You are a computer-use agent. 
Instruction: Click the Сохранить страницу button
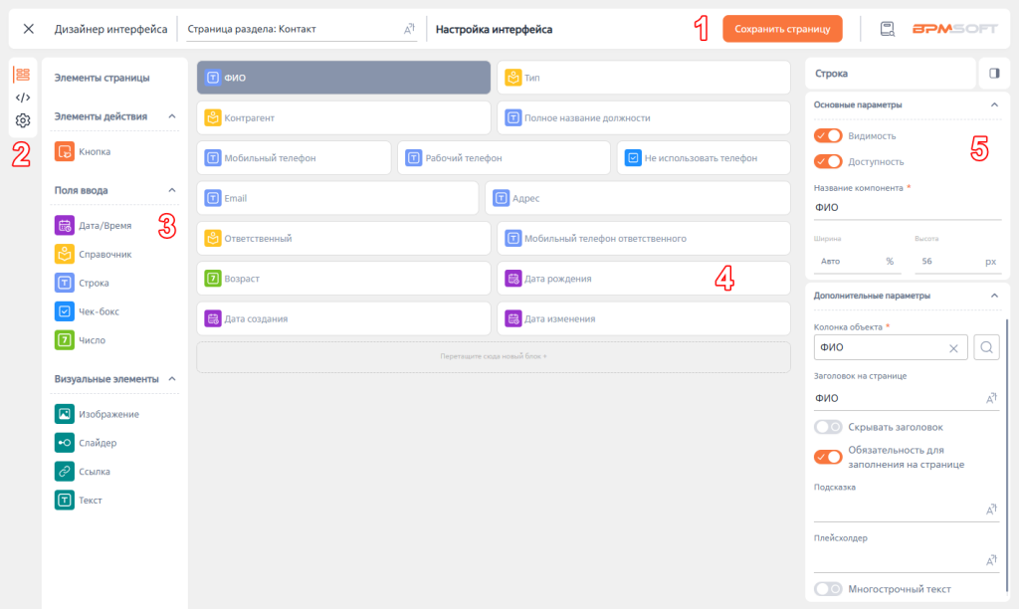(782, 29)
